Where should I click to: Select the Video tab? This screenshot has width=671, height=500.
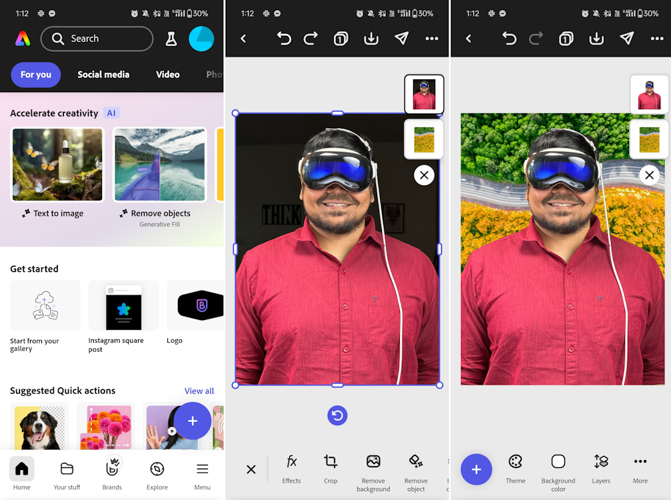point(167,75)
